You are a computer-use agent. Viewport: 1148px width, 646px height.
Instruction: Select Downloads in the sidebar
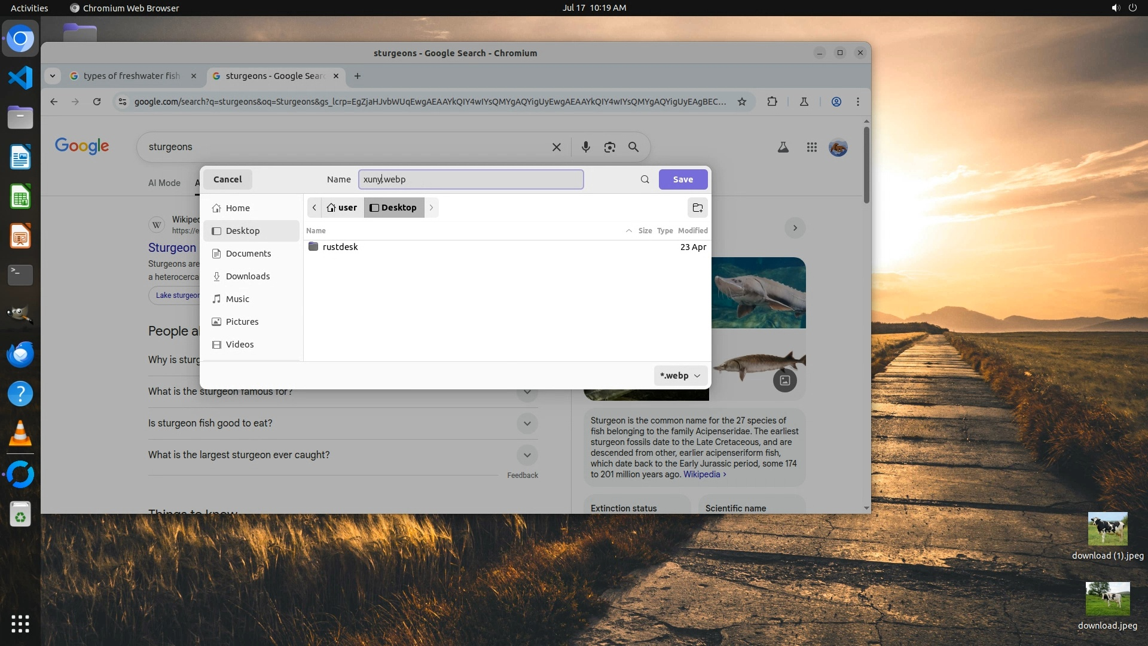248,276
